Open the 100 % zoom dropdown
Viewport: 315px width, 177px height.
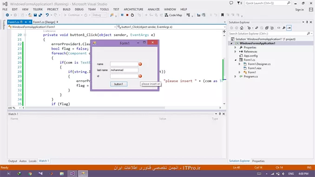click(x=14, y=108)
